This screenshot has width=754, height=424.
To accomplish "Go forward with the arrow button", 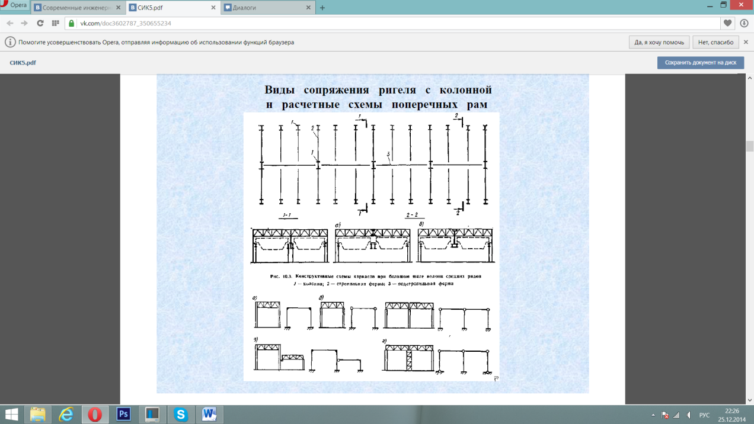I will click(x=24, y=23).
